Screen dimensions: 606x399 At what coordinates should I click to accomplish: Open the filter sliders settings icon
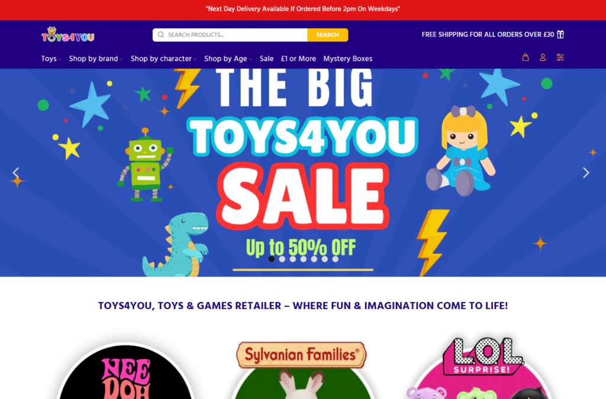[560, 57]
